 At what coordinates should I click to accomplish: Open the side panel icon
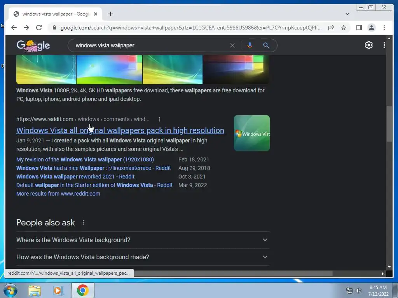(x=359, y=28)
